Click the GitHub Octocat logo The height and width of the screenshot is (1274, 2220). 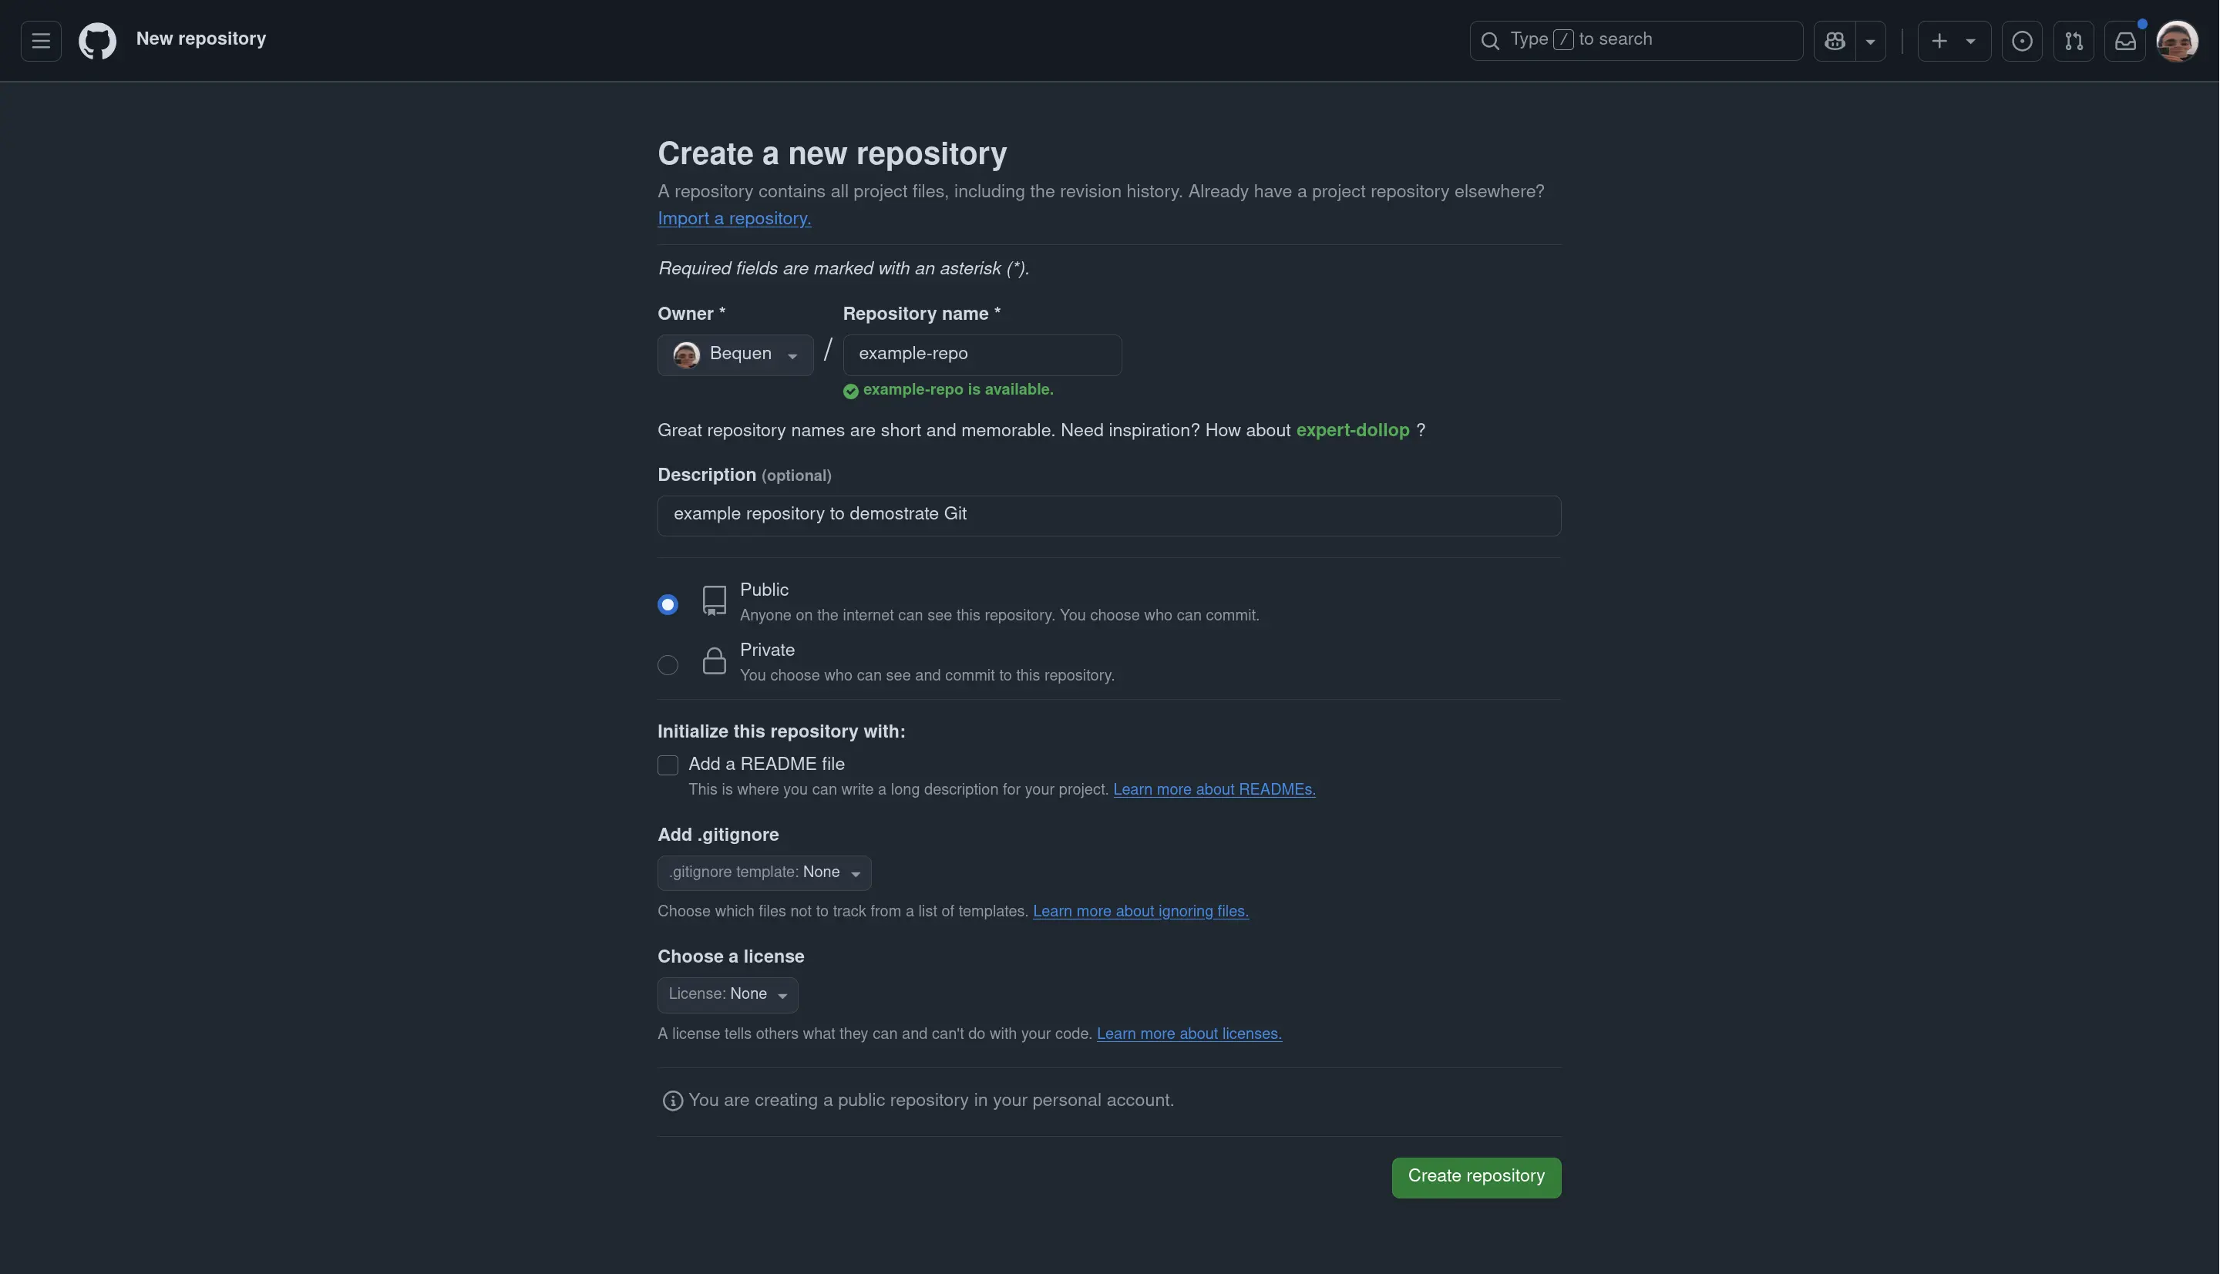pyautogui.click(x=97, y=41)
